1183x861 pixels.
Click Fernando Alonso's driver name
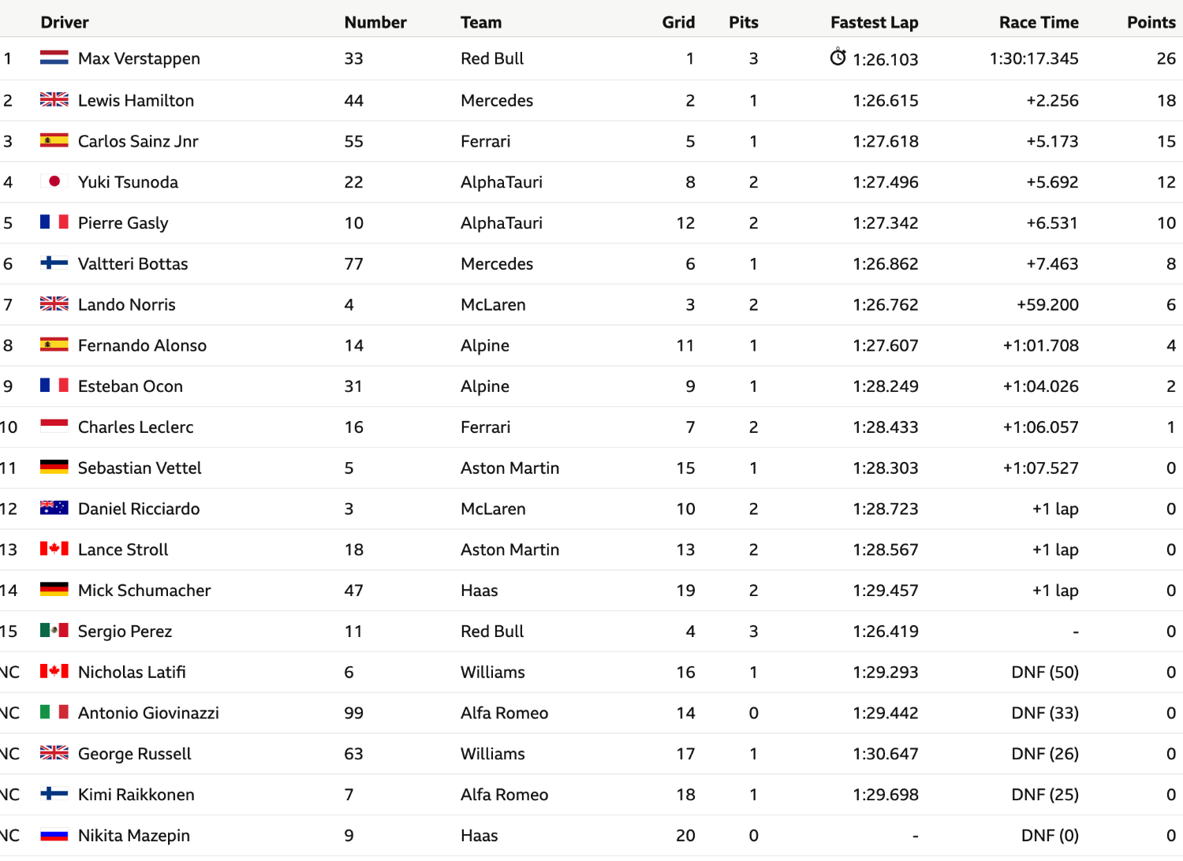pos(142,345)
